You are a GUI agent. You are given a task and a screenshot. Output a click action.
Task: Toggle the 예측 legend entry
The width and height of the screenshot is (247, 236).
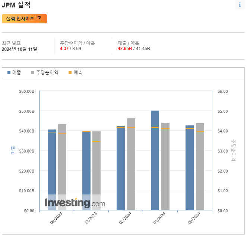(76, 72)
